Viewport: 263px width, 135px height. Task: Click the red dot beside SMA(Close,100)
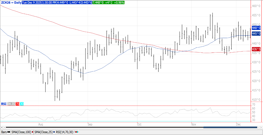pos(32,132)
